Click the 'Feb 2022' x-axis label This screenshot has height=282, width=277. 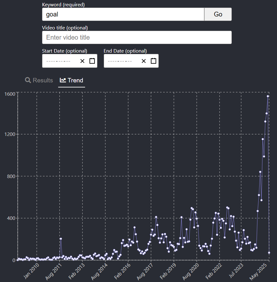click(x=214, y=271)
